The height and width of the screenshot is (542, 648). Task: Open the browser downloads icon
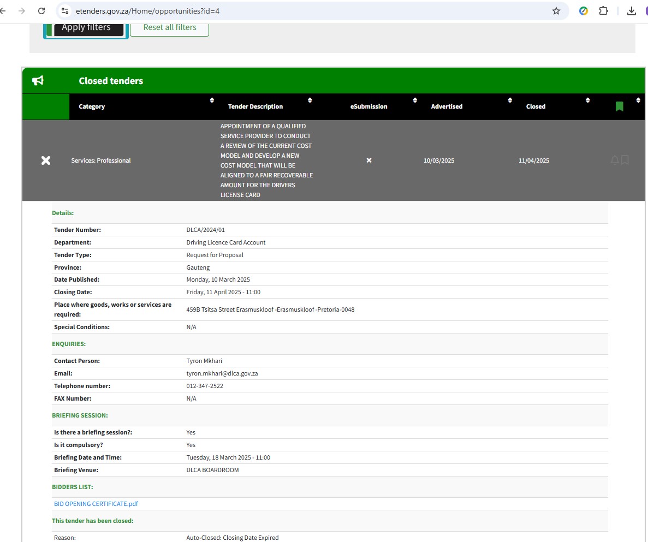pos(632,11)
